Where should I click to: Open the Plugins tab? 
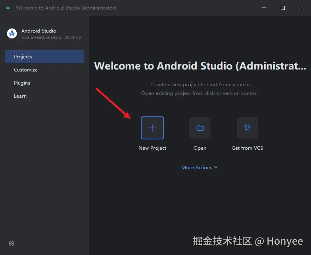(44, 83)
